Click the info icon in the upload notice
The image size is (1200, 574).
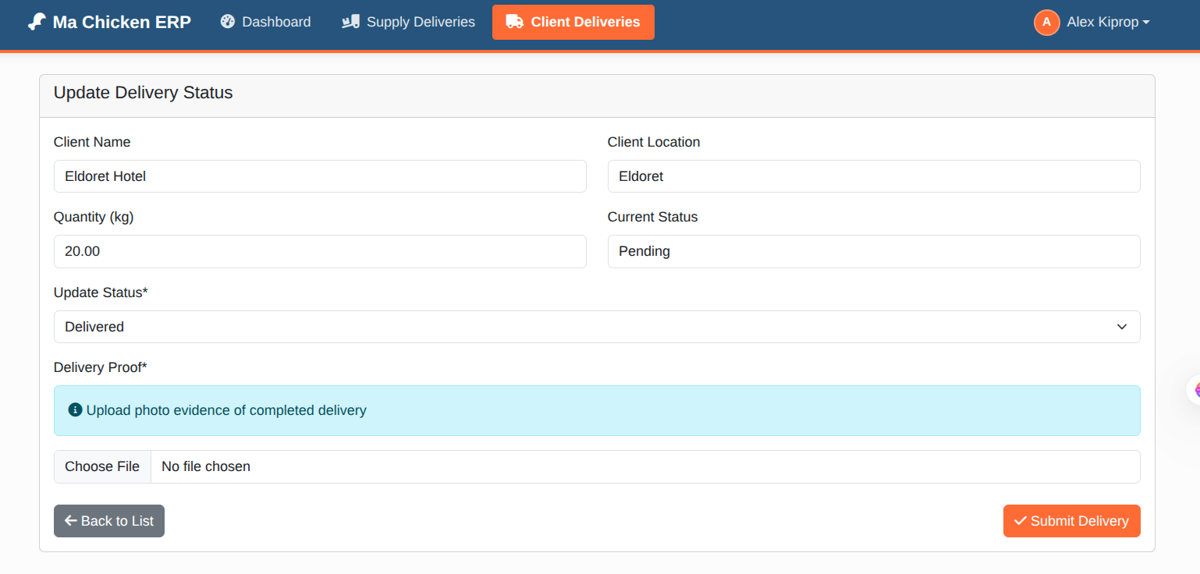point(74,409)
